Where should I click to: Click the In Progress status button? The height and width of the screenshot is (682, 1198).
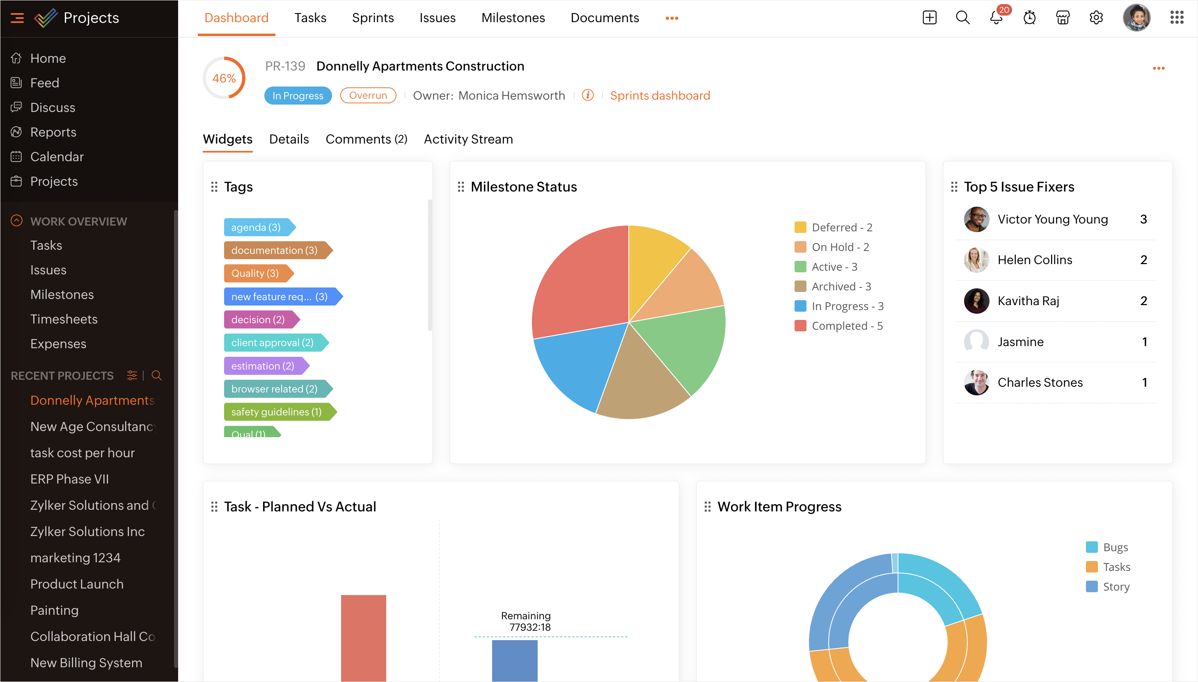pyautogui.click(x=298, y=96)
